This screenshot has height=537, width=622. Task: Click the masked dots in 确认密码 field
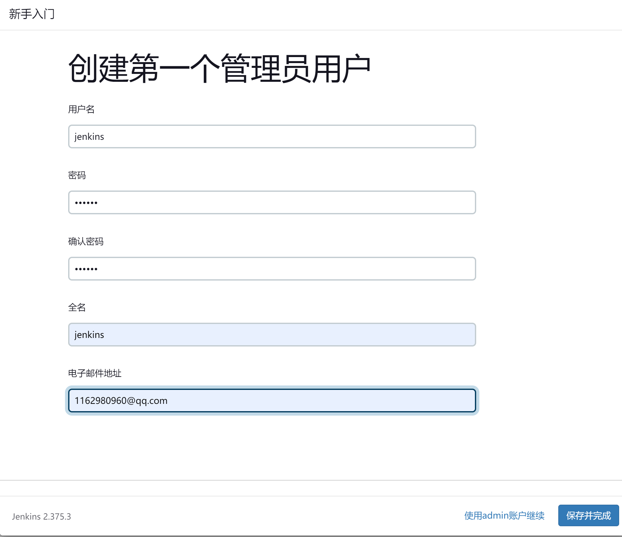pyautogui.click(x=86, y=269)
